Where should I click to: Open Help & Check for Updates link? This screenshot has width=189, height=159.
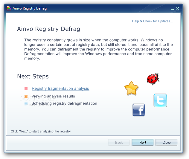[152, 21]
